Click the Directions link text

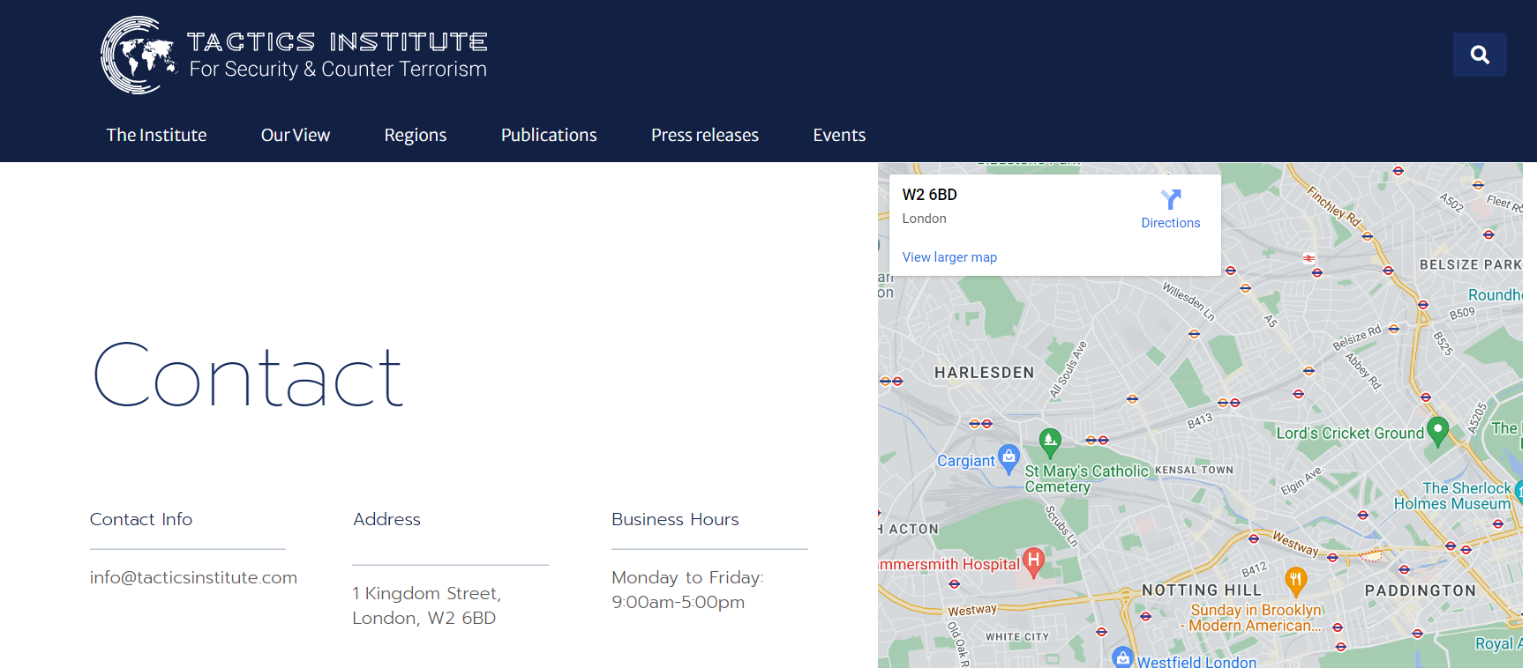1170,223
